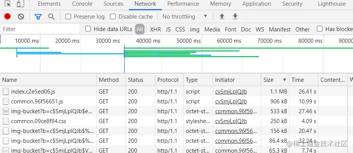Check the Disable cache option

pyautogui.click(x=113, y=17)
